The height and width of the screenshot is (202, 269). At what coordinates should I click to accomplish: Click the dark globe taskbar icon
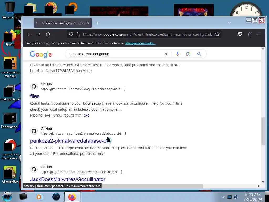[x=56, y=197]
